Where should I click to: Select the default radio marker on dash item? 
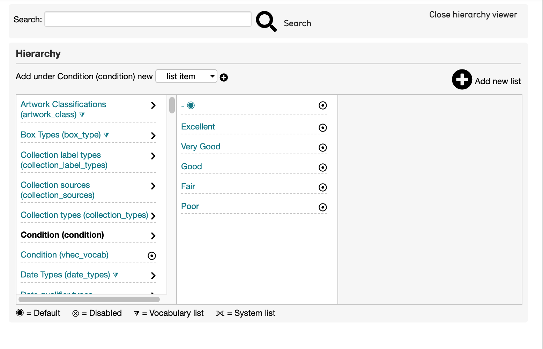(191, 105)
